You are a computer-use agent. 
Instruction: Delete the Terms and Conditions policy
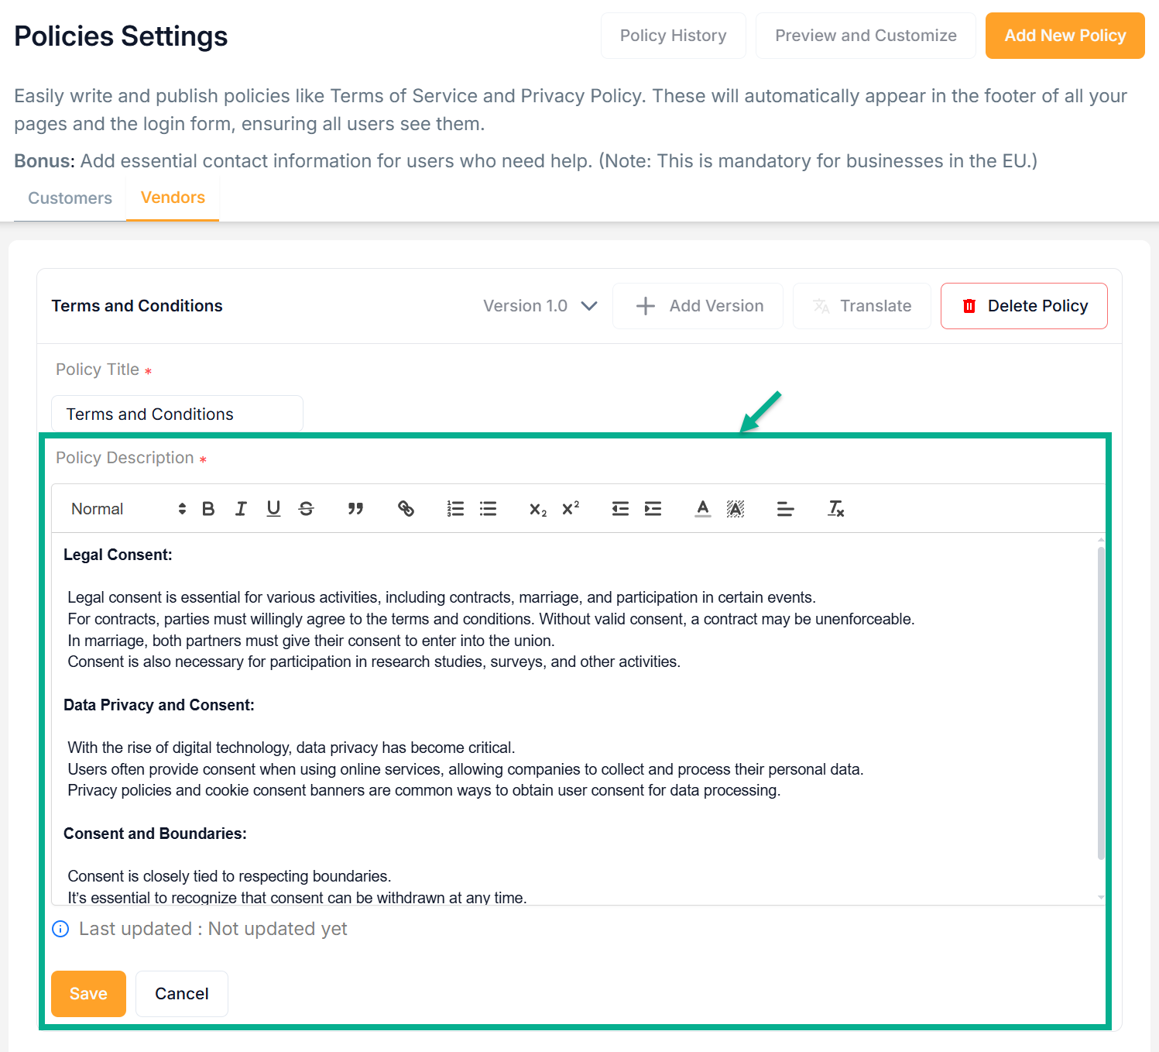1024,306
